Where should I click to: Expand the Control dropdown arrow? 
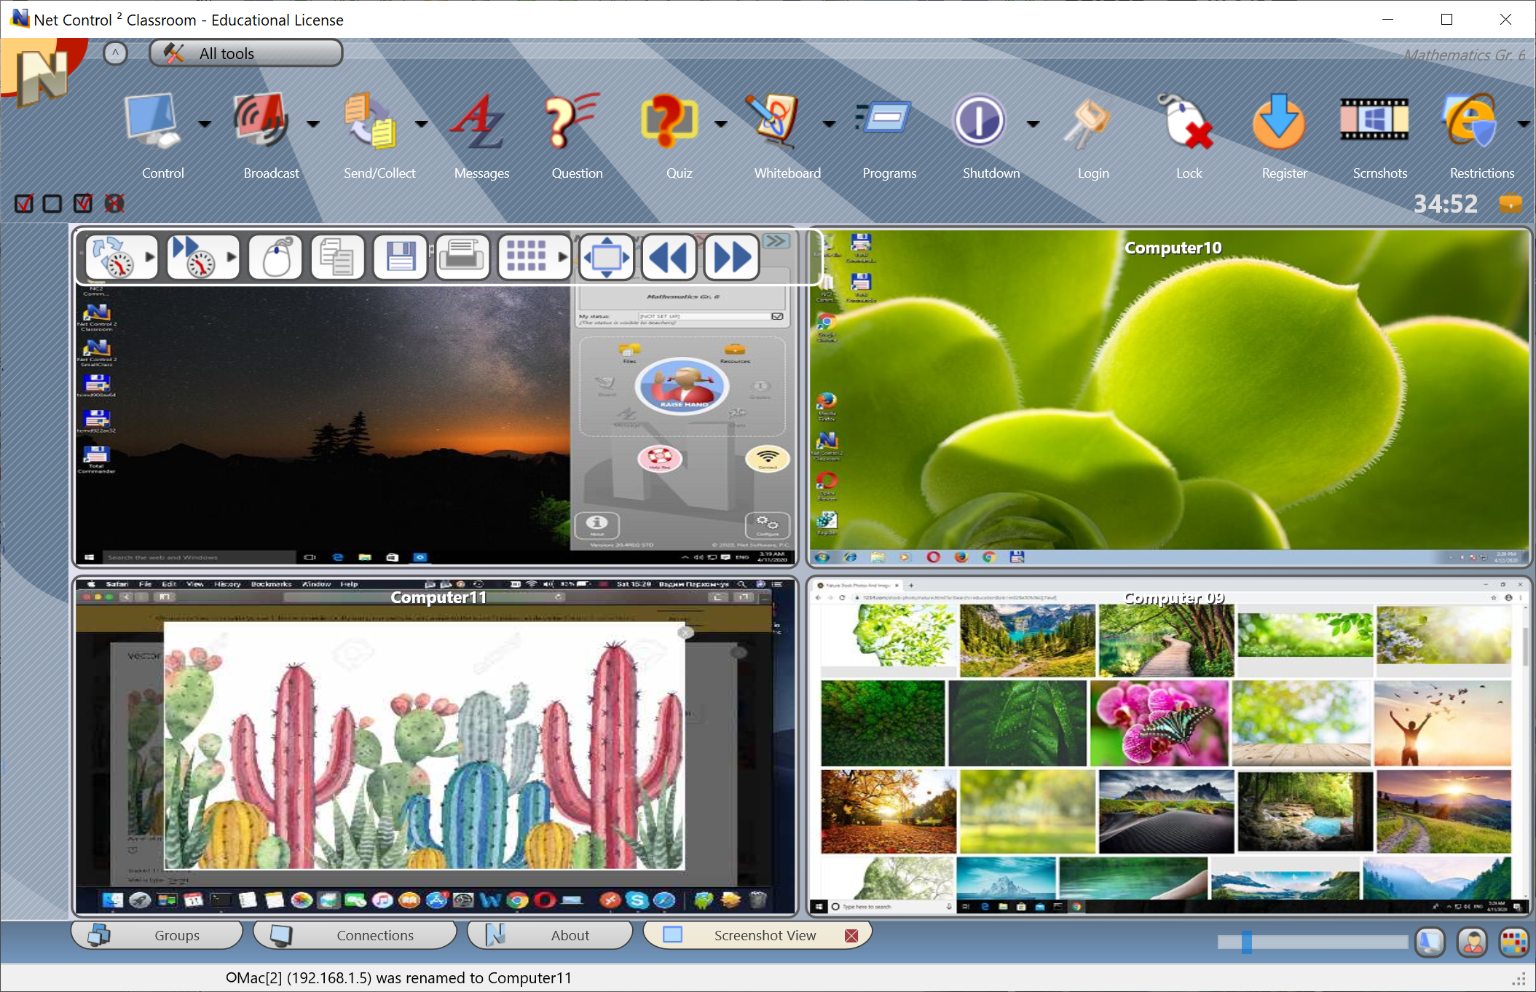click(205, 124)
